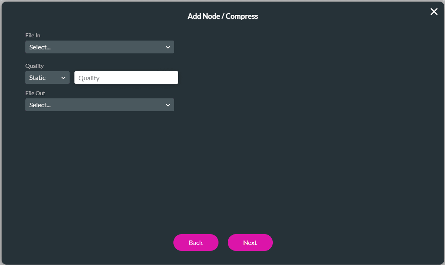Click the chevron next to Static

(63, 77)
